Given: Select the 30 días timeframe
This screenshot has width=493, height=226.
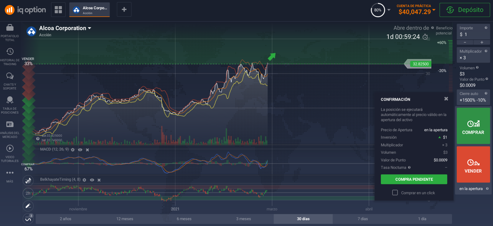Looking at the screenshot, I should [x=303, y=219].
